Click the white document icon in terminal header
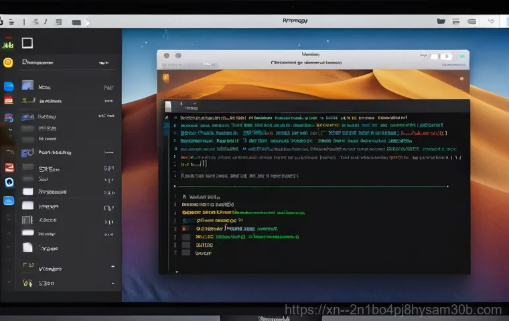The width and height of the screenshot is (509, 321). (168, 106)
